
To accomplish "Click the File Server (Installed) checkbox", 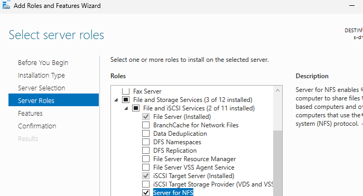I will click(x=146, y=117).
